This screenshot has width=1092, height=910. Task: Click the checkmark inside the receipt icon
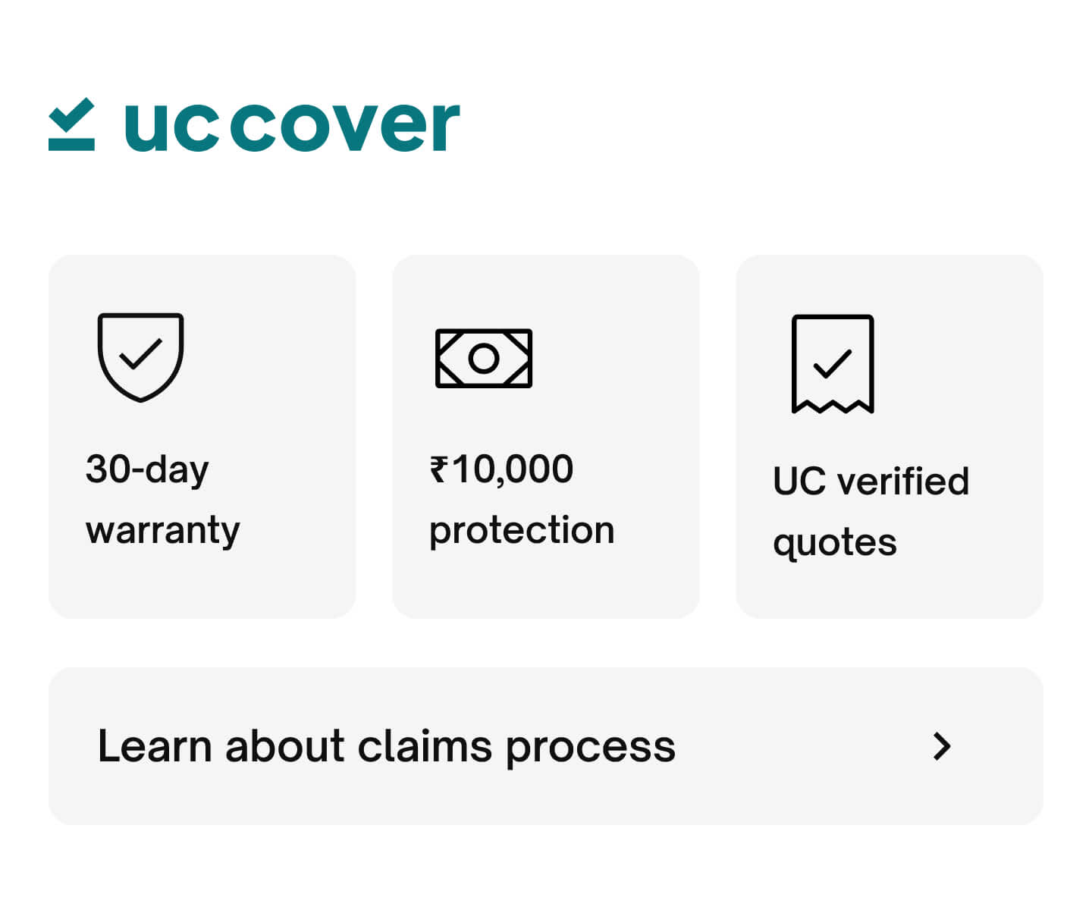(x=833, y=363)
